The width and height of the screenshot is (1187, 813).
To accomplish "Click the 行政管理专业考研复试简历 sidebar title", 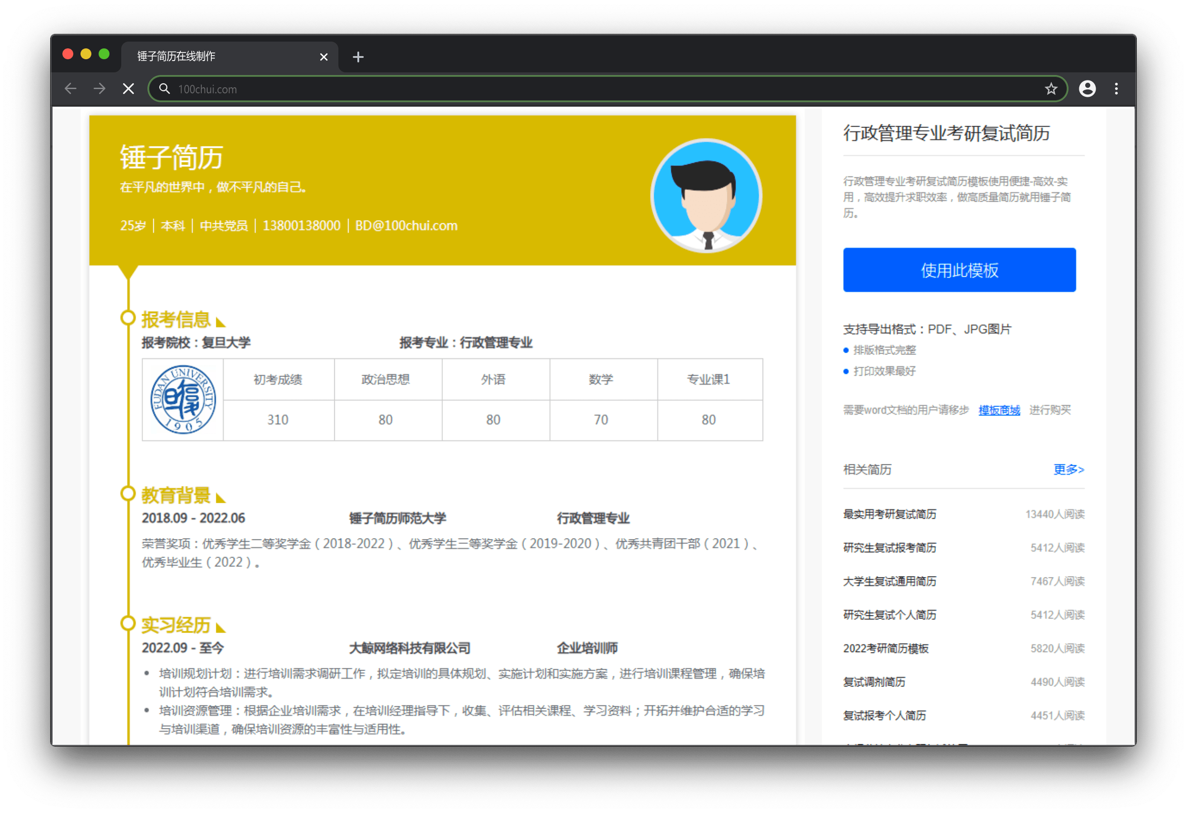I will tap(946, 133).
